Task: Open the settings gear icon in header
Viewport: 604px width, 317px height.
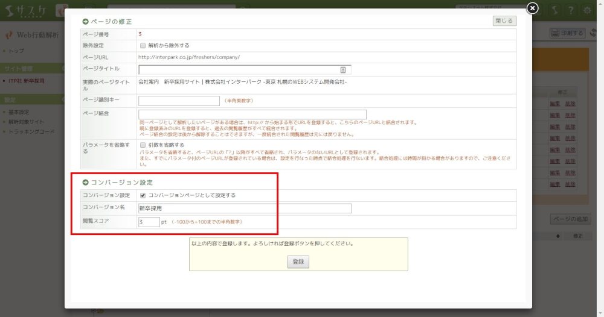Action: tap(587, 11)
